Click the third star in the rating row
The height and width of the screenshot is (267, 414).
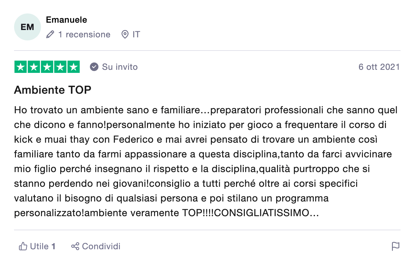(x=47, y=66)
